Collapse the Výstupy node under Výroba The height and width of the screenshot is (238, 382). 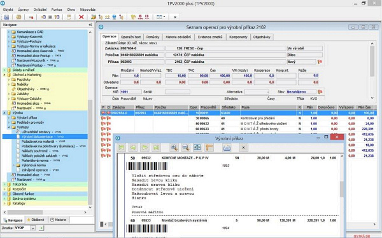[x=9, y=127]
